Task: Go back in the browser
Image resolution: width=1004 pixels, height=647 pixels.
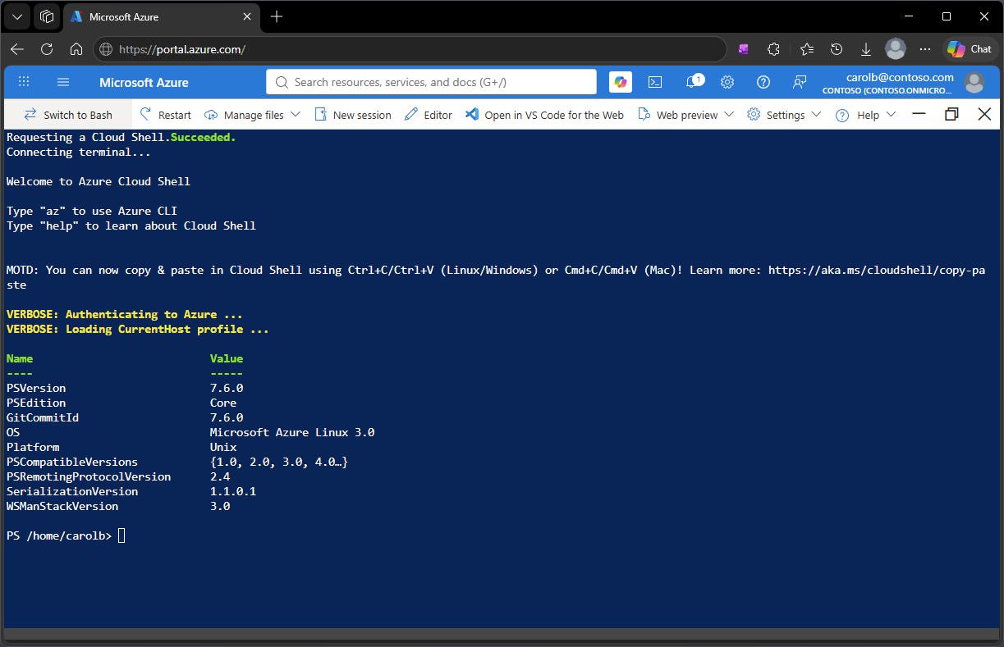Action: click(17, 49)
